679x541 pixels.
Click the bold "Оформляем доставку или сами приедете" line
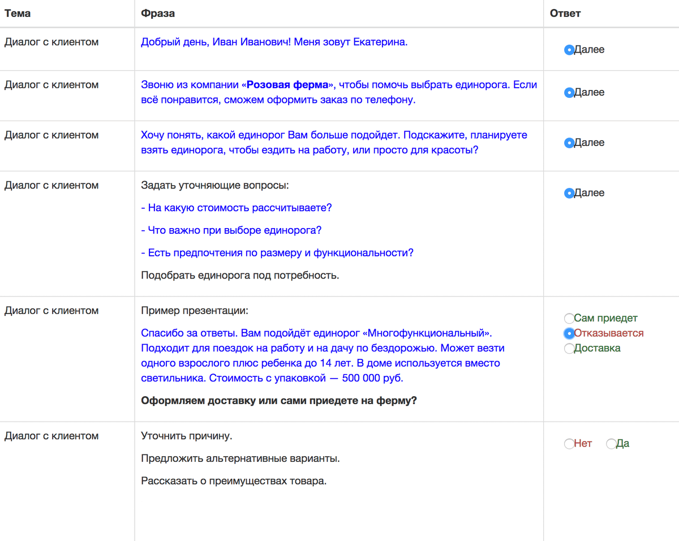(x=279, y=401)
